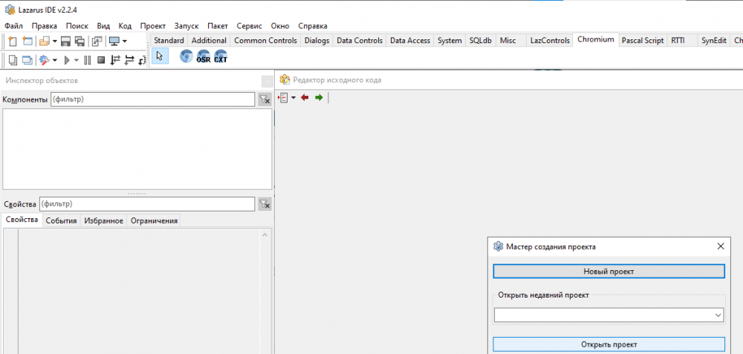Expand the Run button dropdown arrow
Viewport: 743px width, 354px height.
77,60
